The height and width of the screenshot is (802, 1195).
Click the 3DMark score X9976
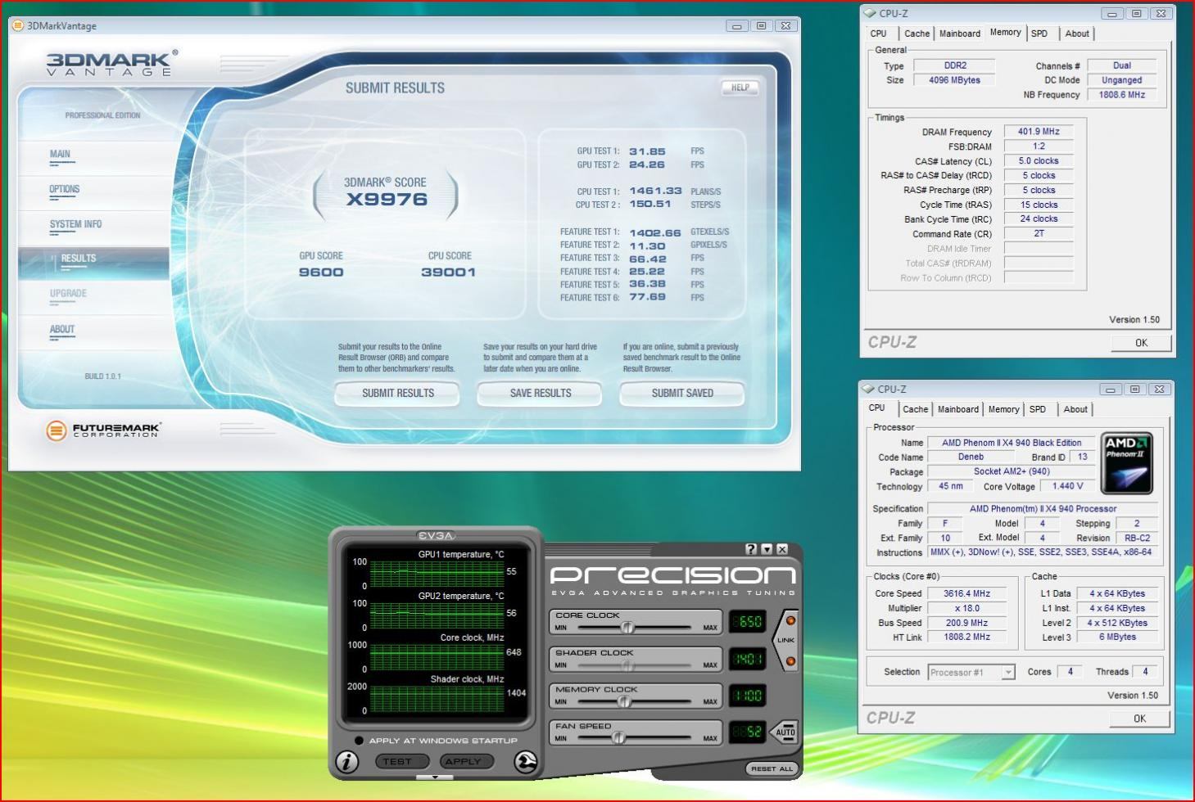[x=387, y=200]
